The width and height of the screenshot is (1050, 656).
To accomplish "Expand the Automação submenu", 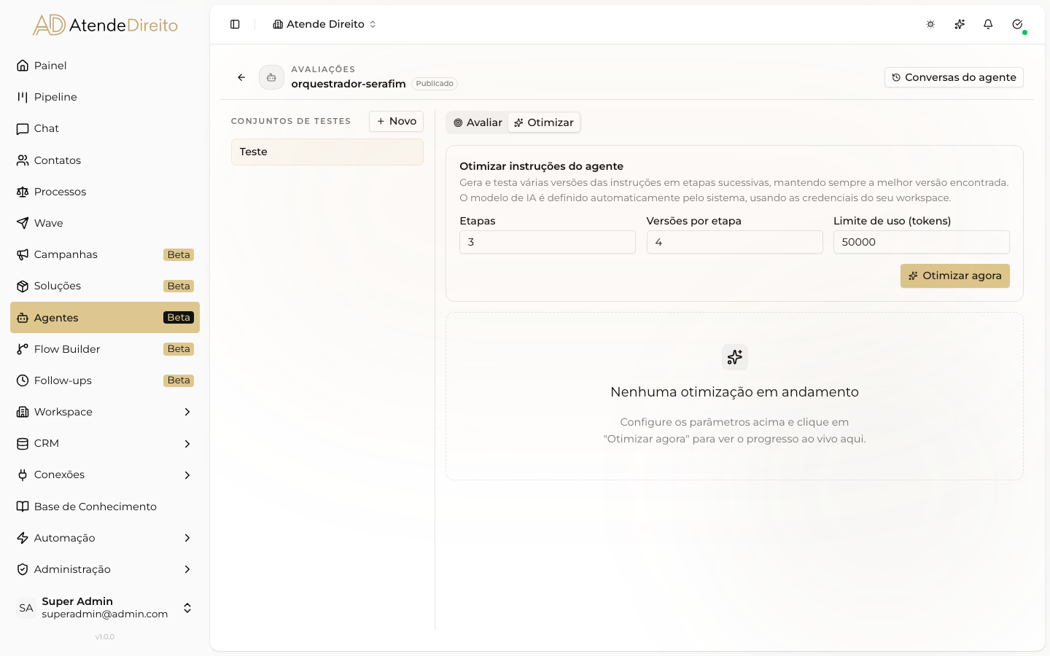I will (x=105, y=538).
